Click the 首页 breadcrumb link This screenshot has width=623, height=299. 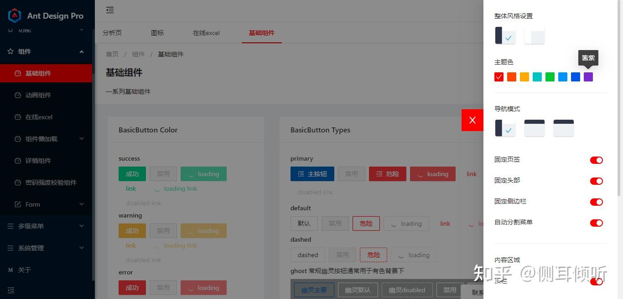click(112, 54)
